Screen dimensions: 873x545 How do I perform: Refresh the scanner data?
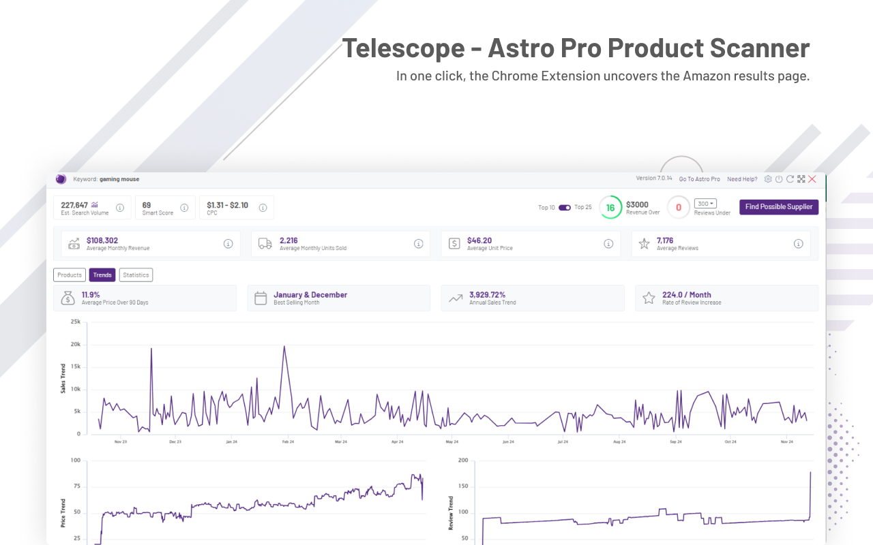790,179
